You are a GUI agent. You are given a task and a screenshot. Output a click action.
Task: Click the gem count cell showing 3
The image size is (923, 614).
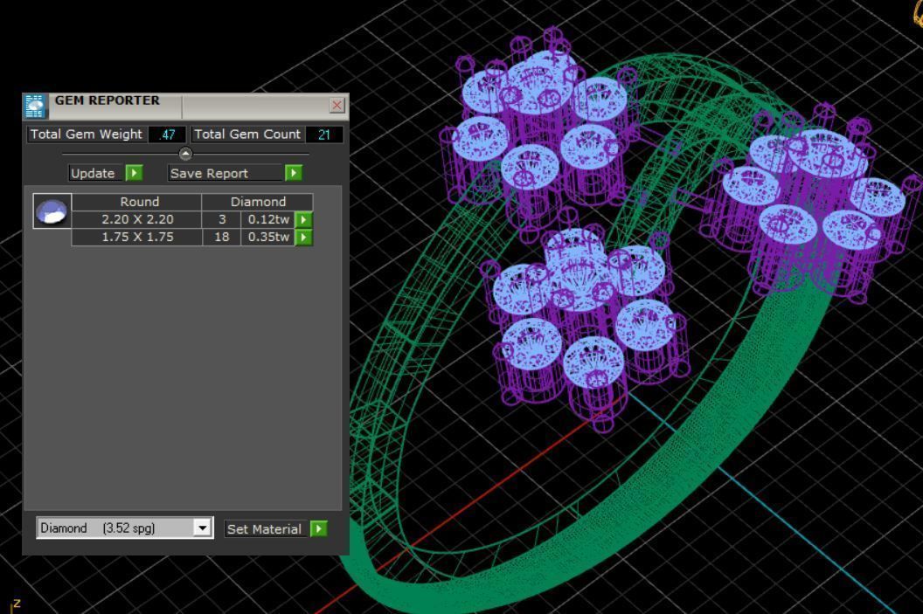[x=222, y=219]
